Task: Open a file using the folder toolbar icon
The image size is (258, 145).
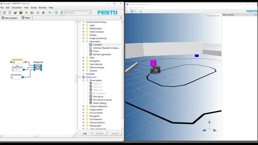Action: pos(15,12)
